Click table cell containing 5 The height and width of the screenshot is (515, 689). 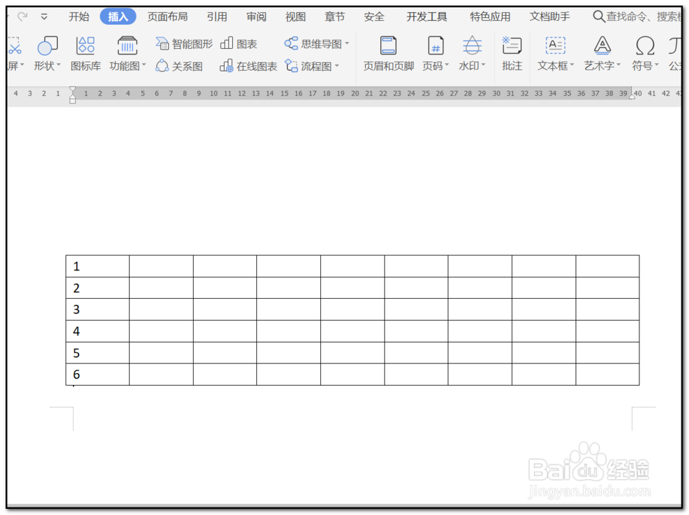click(x=98, y=353)
